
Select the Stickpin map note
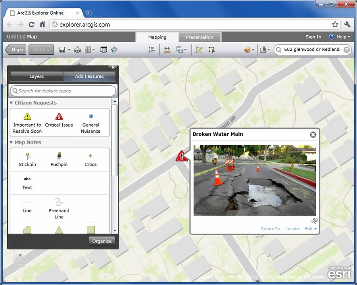coord(27,160)
